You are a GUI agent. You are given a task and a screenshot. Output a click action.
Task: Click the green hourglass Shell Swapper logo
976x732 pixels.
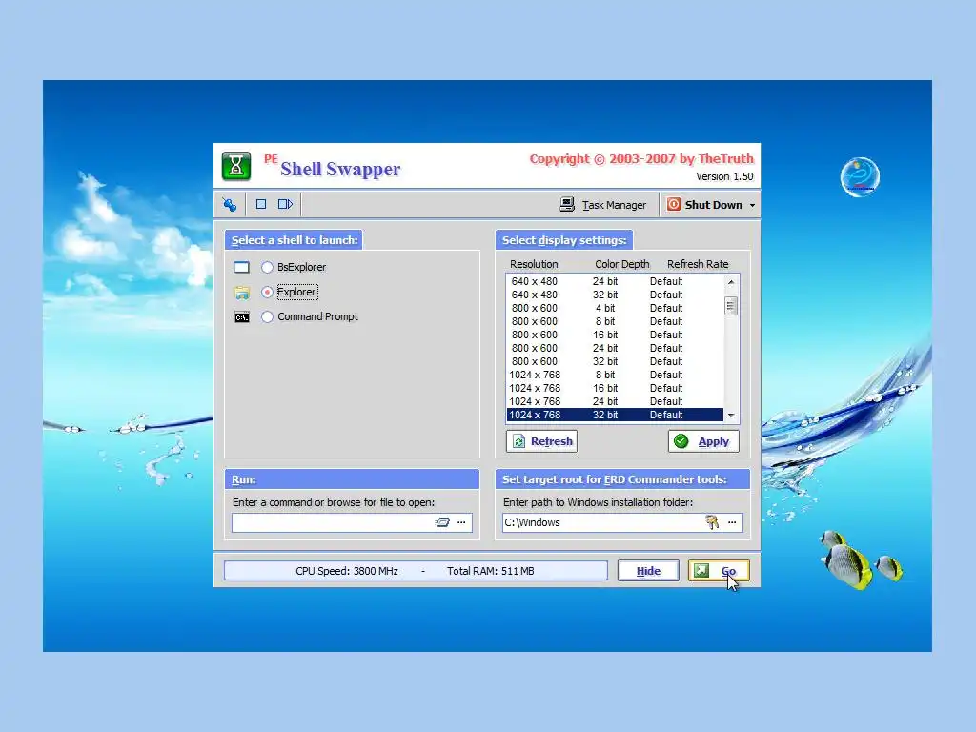point(236,166)
